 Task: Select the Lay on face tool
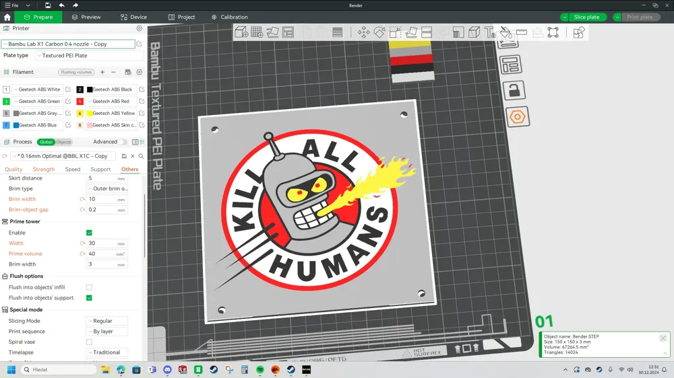411,32
